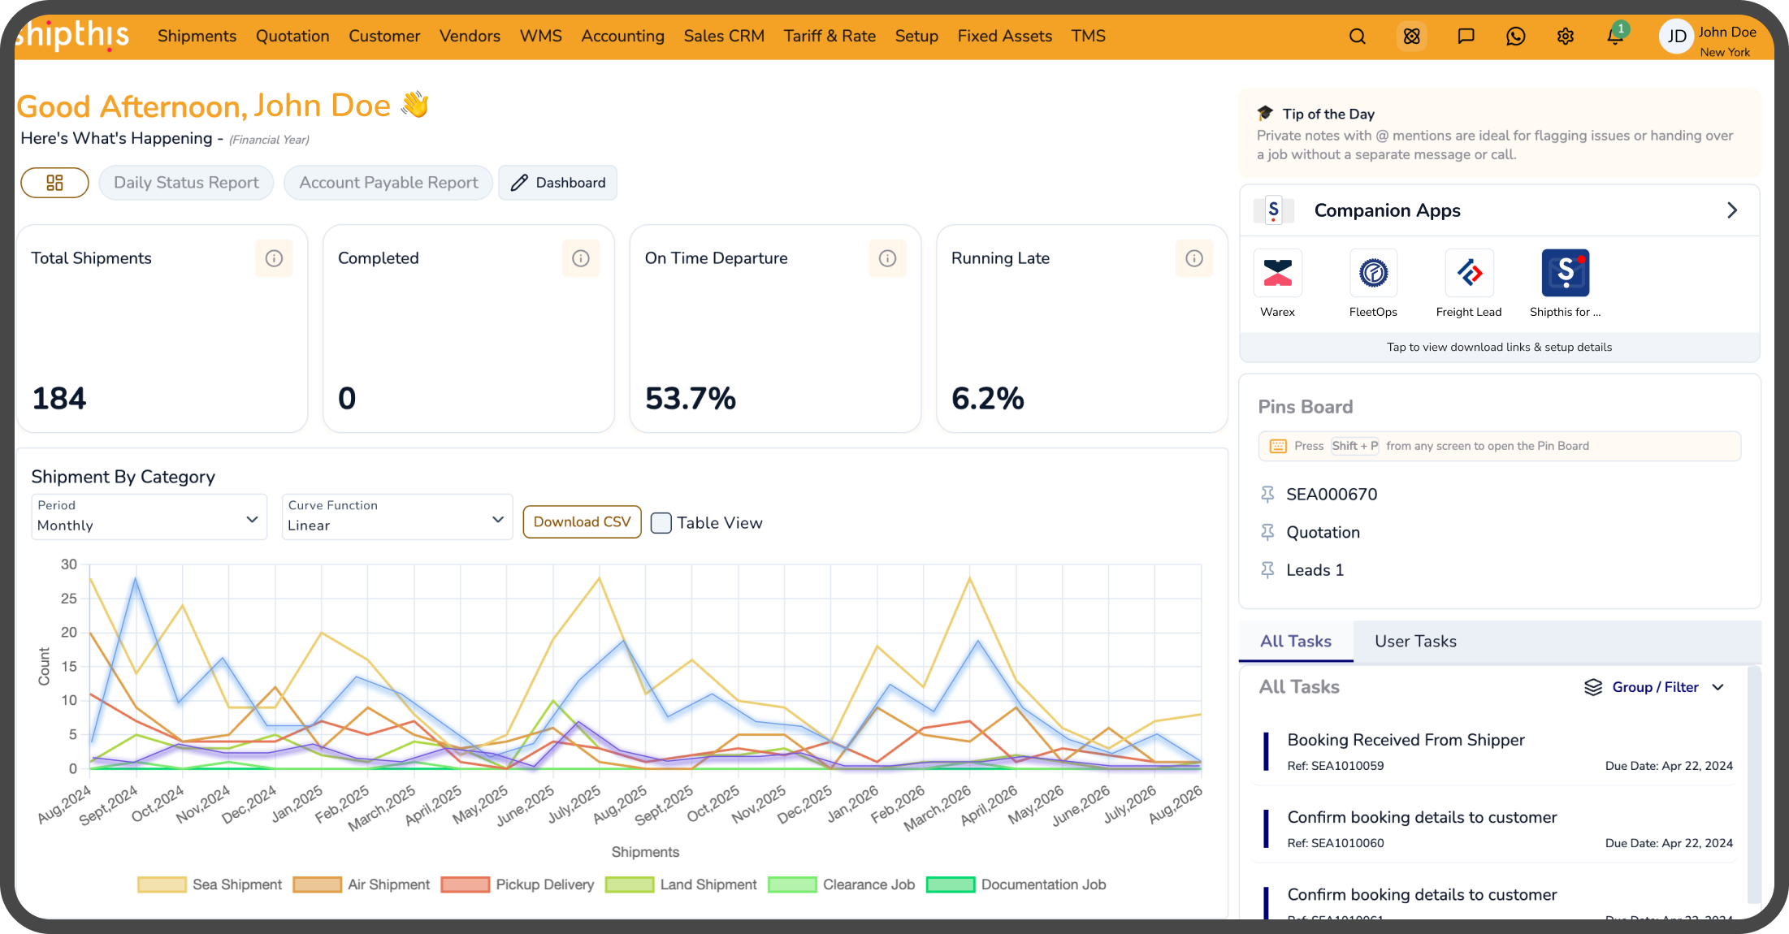1789x934 pixels.
Task: Expand Companion Apps with the chevron
Action: pyautogui.click(x=1732, y=210)
